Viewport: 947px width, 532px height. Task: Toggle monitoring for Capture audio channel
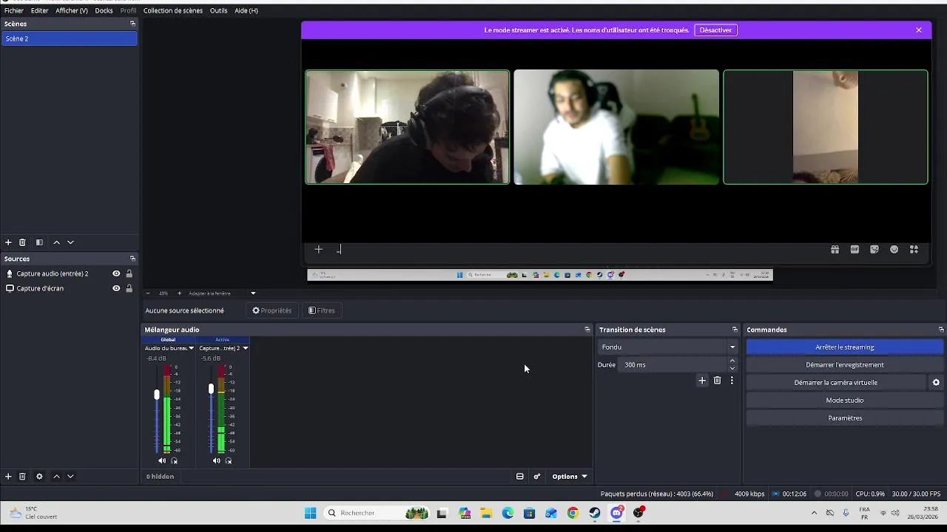click(229, 461)
